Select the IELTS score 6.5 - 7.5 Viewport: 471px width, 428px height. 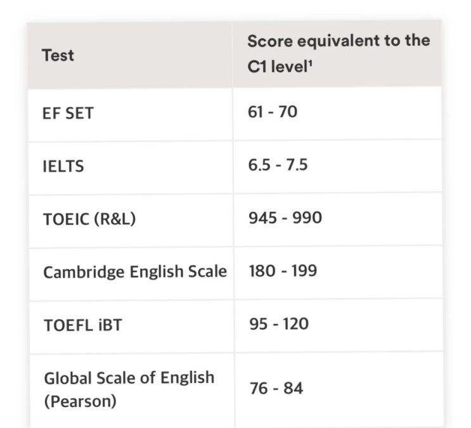[278, 165]
